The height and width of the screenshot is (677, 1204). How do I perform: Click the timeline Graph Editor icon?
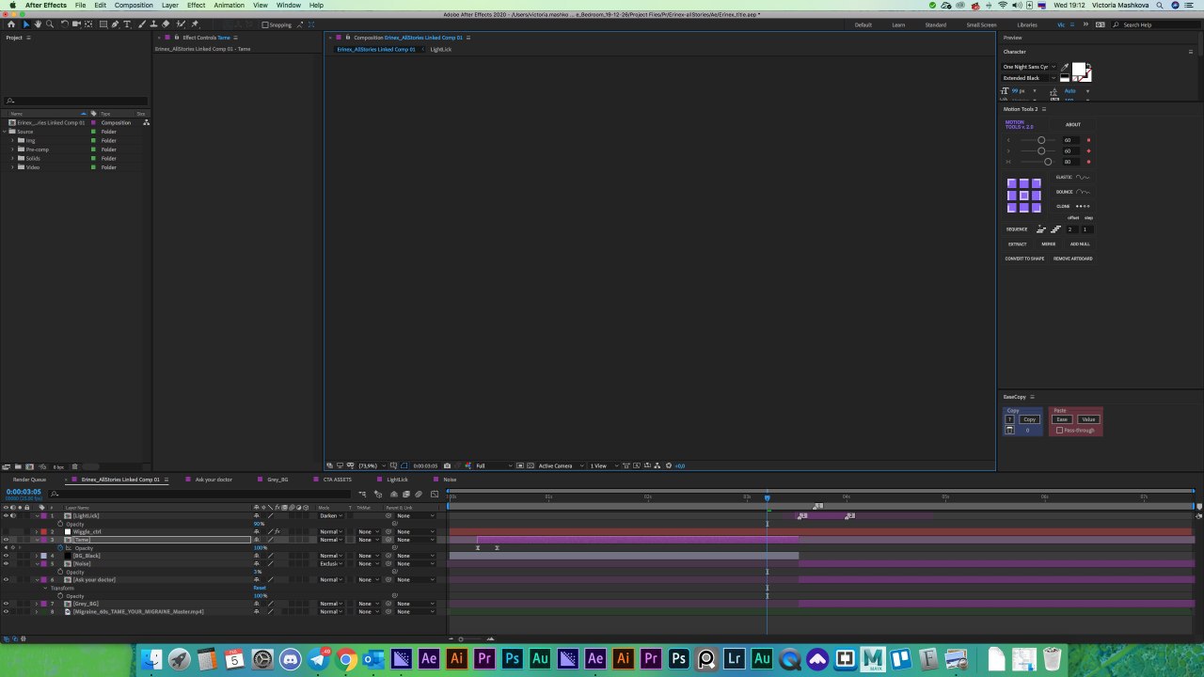pos(435,494)
